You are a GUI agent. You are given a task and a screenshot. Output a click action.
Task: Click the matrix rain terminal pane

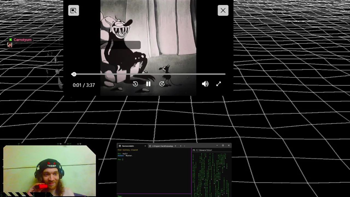coord(212,174)
